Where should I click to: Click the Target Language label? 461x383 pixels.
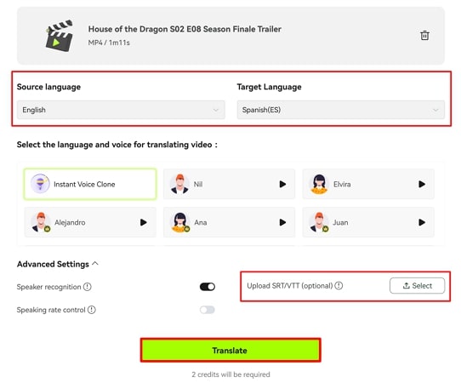click(270, 87)
